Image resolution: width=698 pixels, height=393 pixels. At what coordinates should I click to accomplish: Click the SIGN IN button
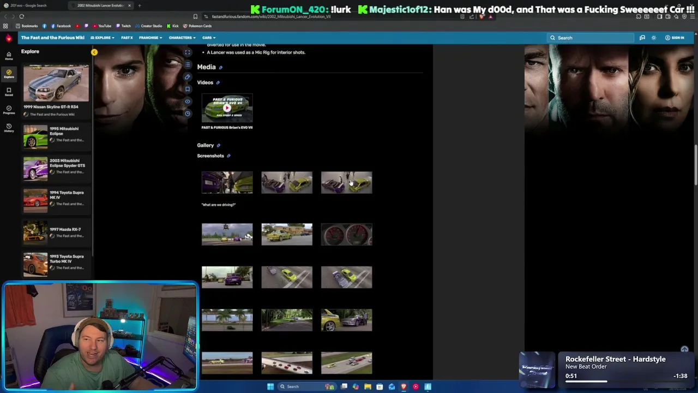675,38
